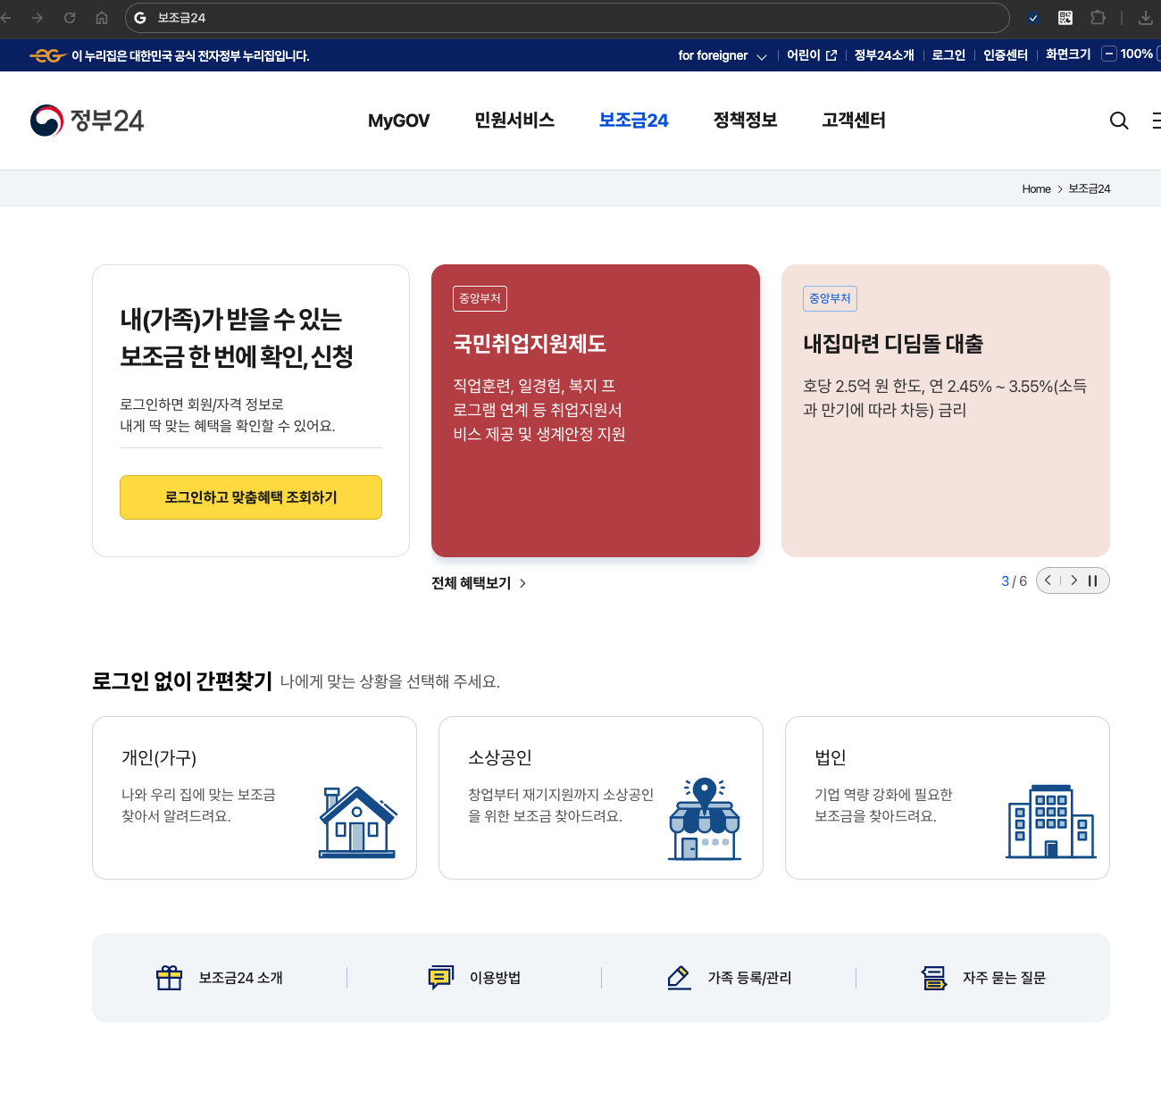Click the building icon in 법인 card
1161x1093 pixels.
(x=1051, y=822)
